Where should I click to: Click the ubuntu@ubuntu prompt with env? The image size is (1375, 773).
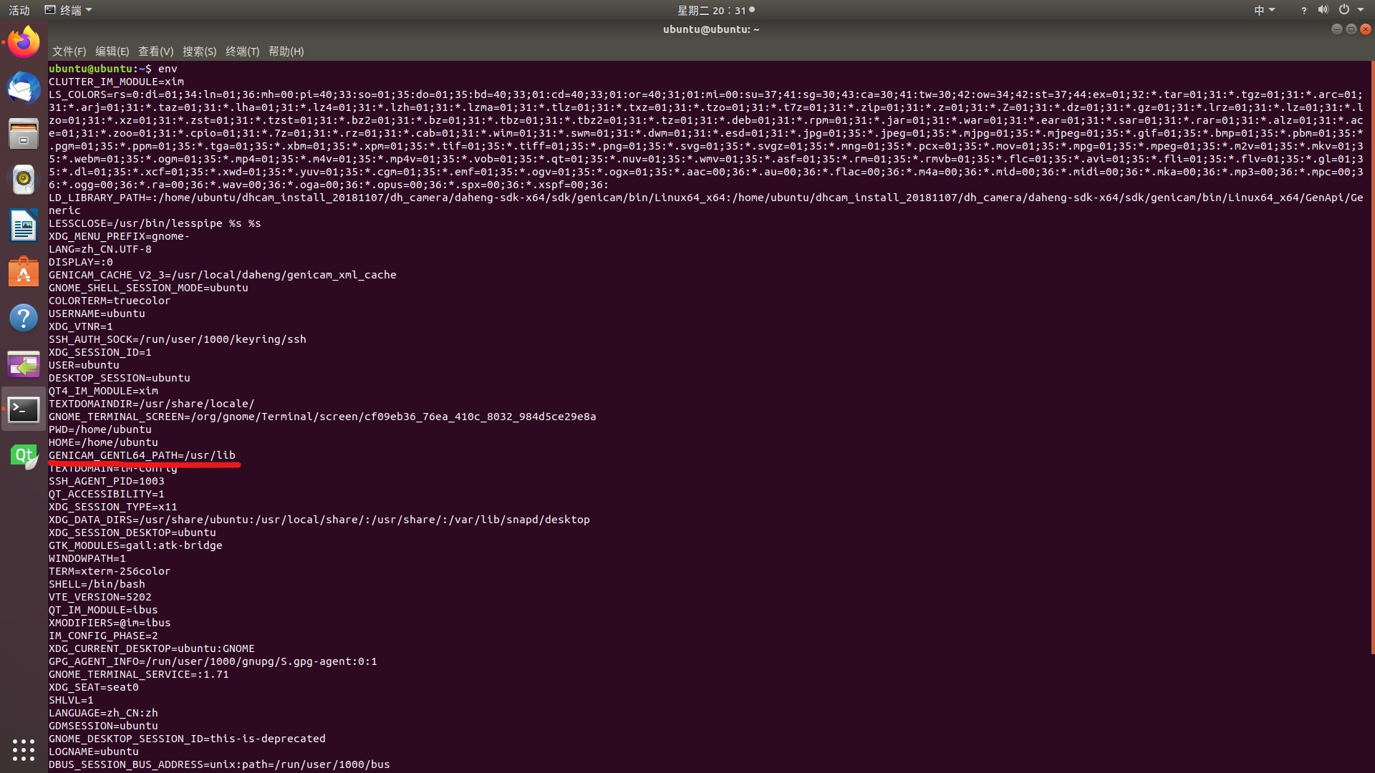tap(113, 69)
